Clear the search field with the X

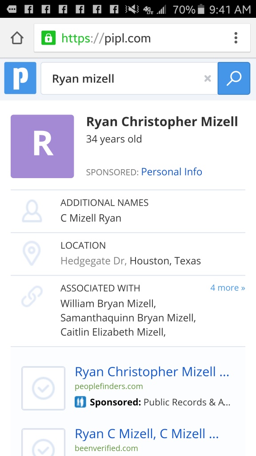[207, 78]
